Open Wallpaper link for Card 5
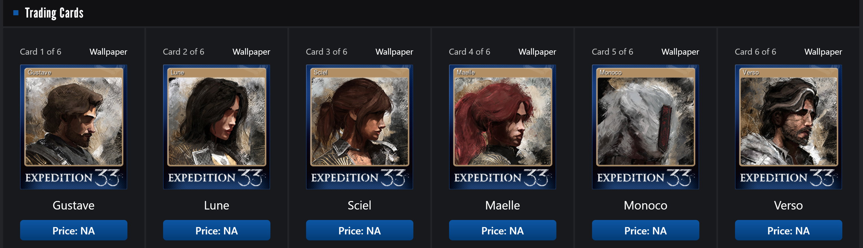This screenshot has width=863, height=248. coord(680,52)
